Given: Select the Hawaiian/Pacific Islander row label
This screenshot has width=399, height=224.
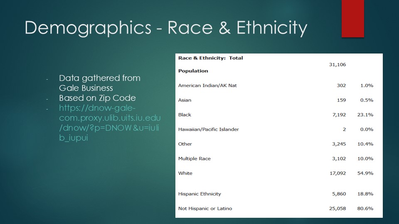Looking at the screenshot, I should coord(208,129).
